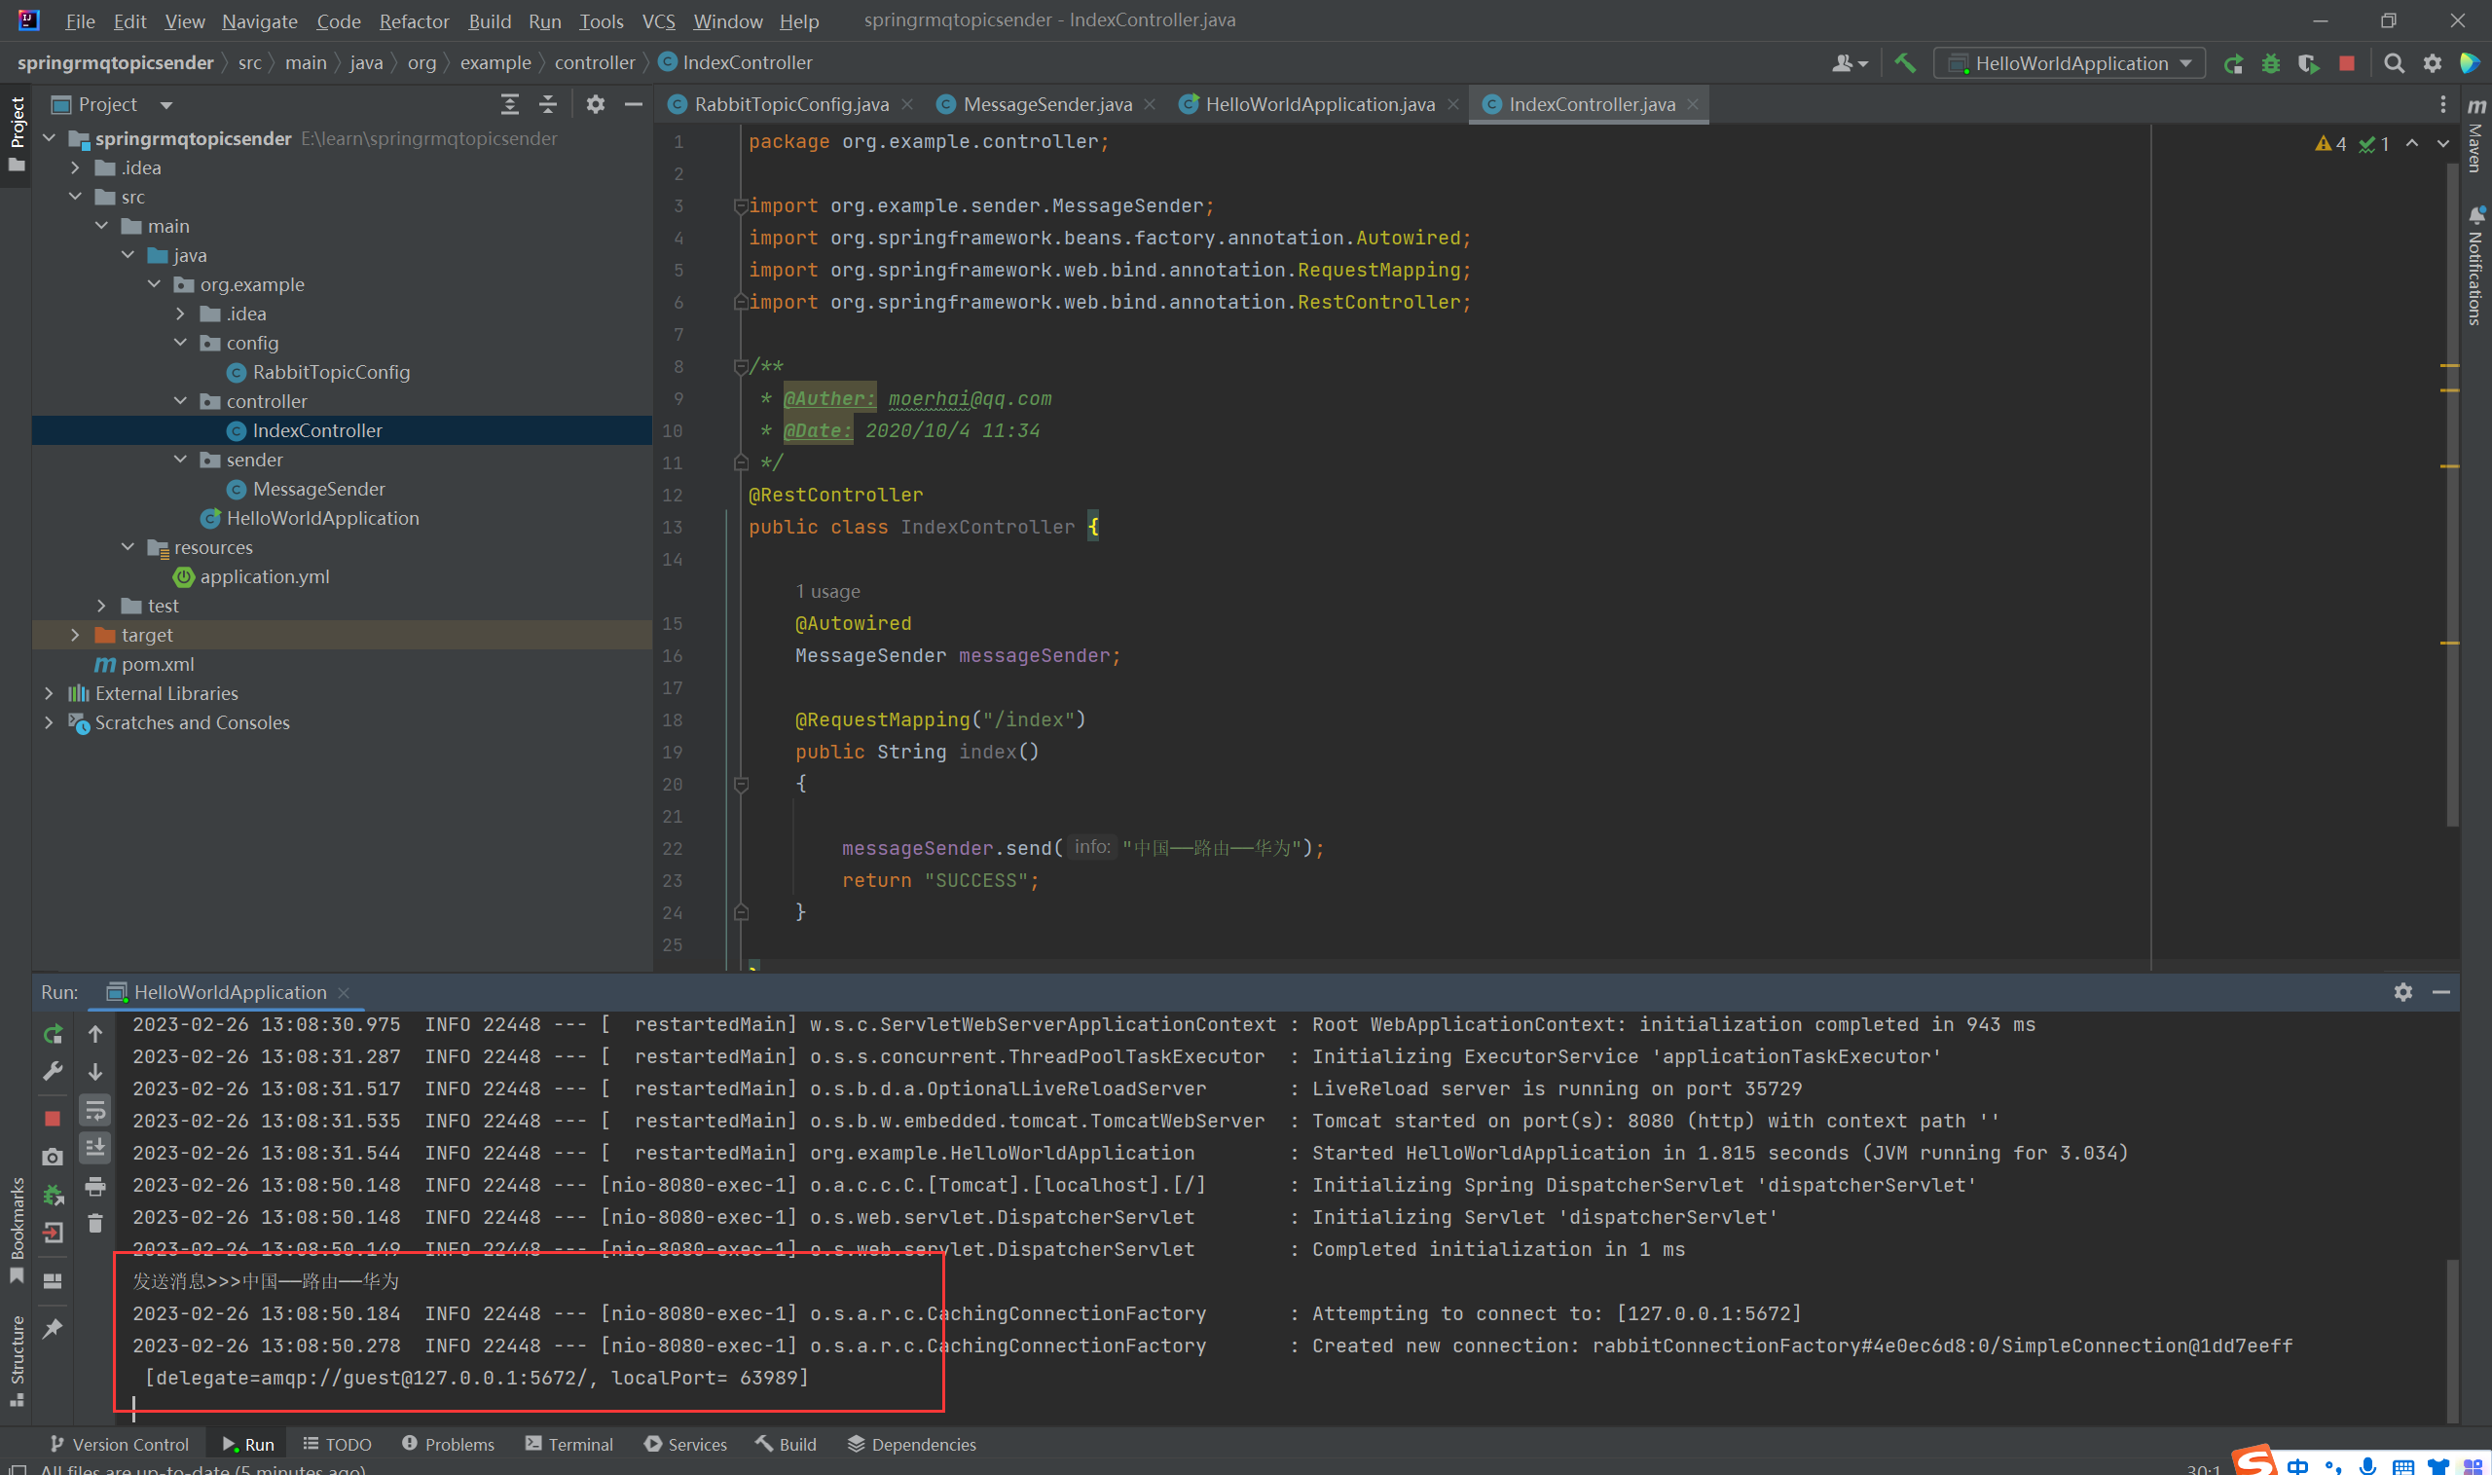Viewport: 2492px width, 1475px height.
Task: Clear the console with the trash icon
Action: pyautogui.click(x=95, y=1224)
